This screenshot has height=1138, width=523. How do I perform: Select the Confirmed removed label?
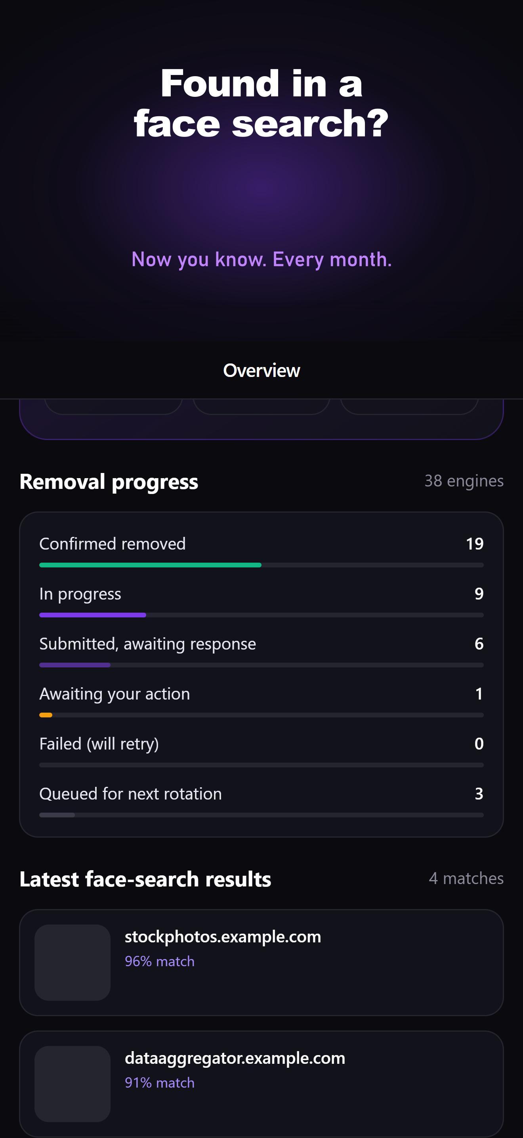point(113,543)
